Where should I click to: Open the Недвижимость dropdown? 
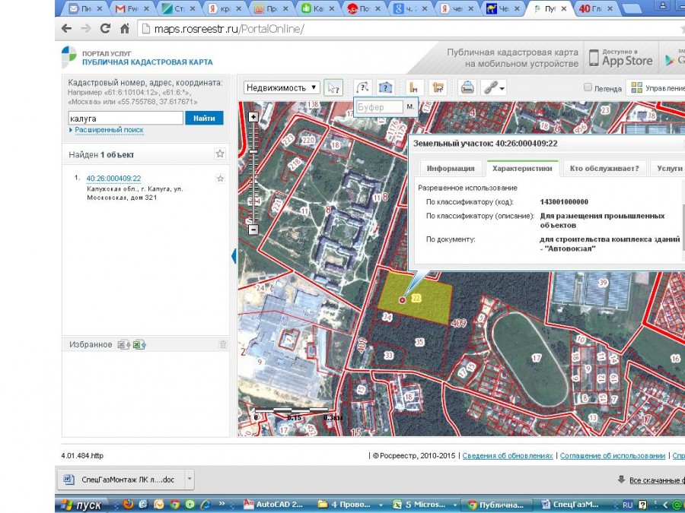282,87
